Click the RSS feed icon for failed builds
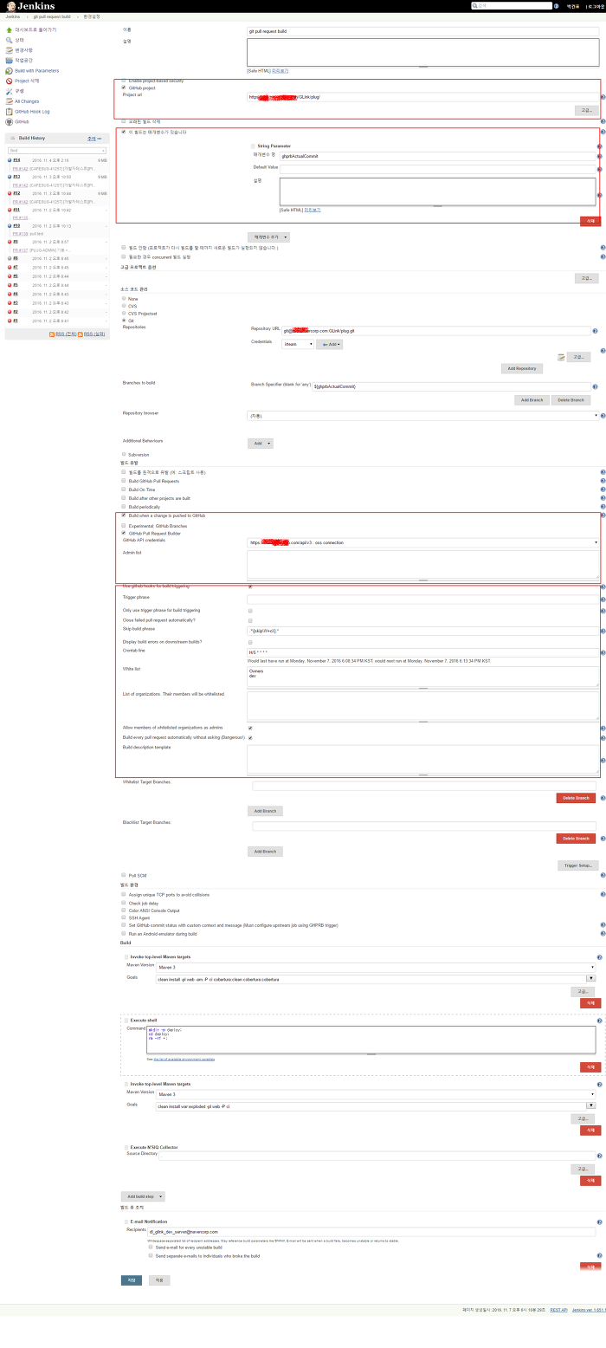The width and height of the screenshot is (606, 1348). (x=81, y=334)
